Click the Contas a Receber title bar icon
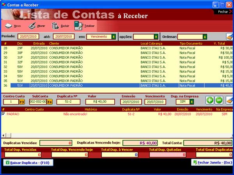 coord(4,5)
